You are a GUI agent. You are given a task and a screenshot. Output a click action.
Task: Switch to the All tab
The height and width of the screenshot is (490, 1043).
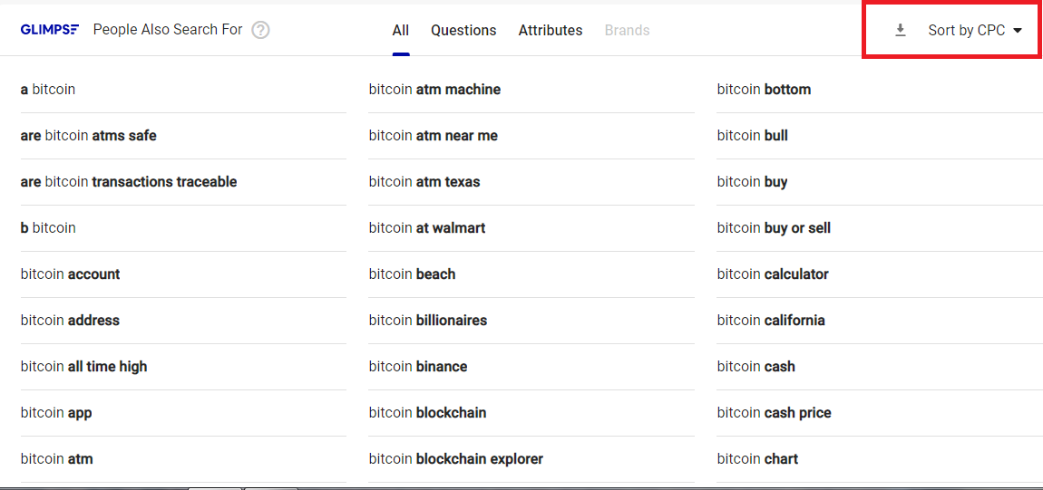click(401, 30)
